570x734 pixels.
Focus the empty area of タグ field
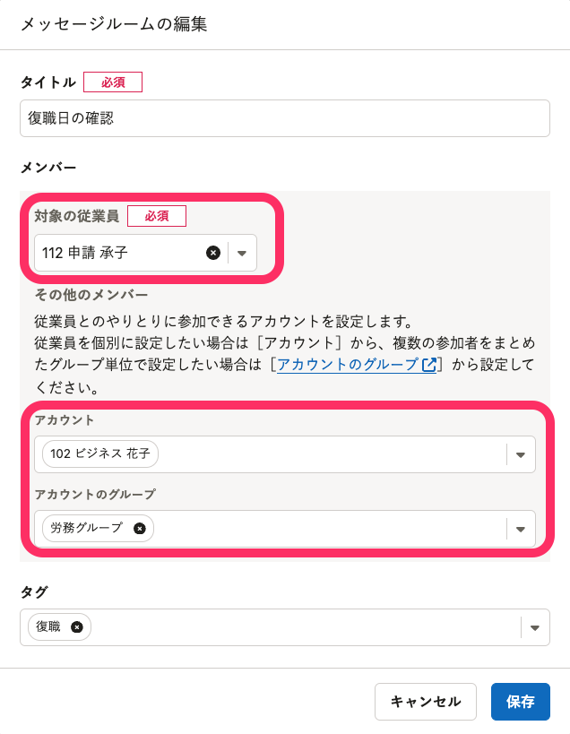(x=305, y=627)
